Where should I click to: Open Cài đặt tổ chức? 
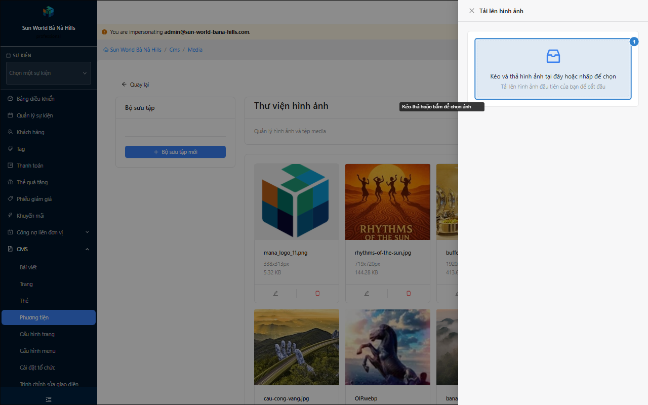coord(49,368)
